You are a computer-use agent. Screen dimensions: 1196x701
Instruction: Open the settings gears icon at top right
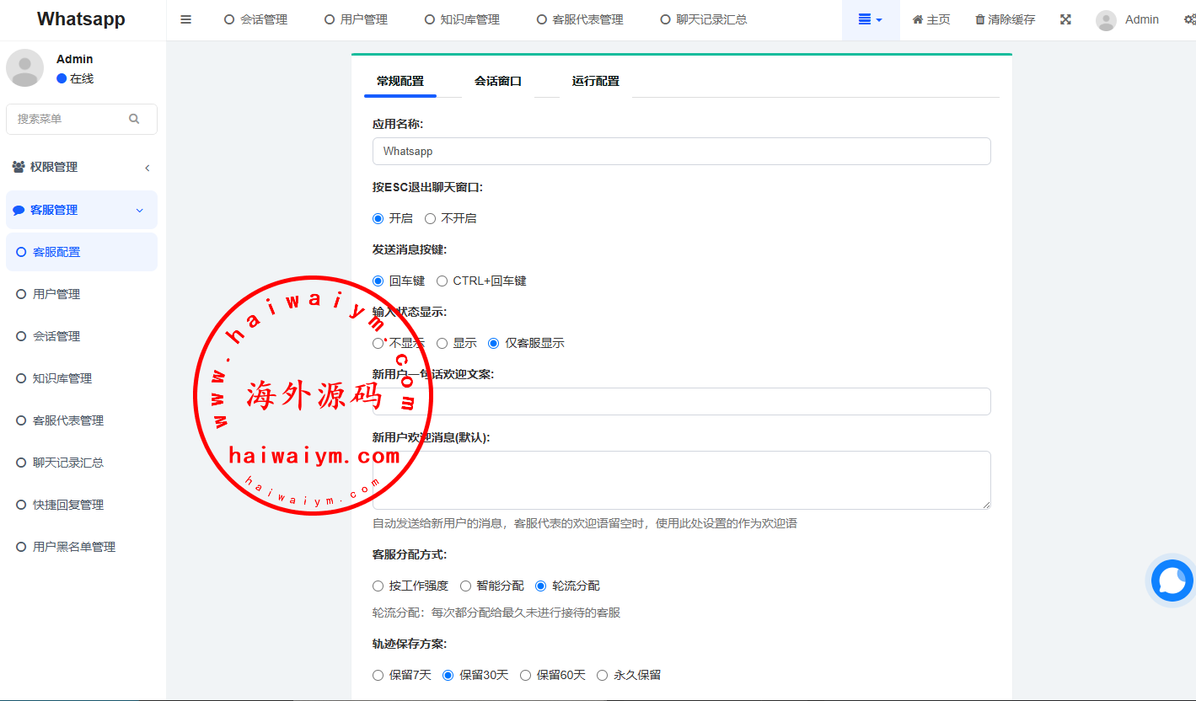1189,19
